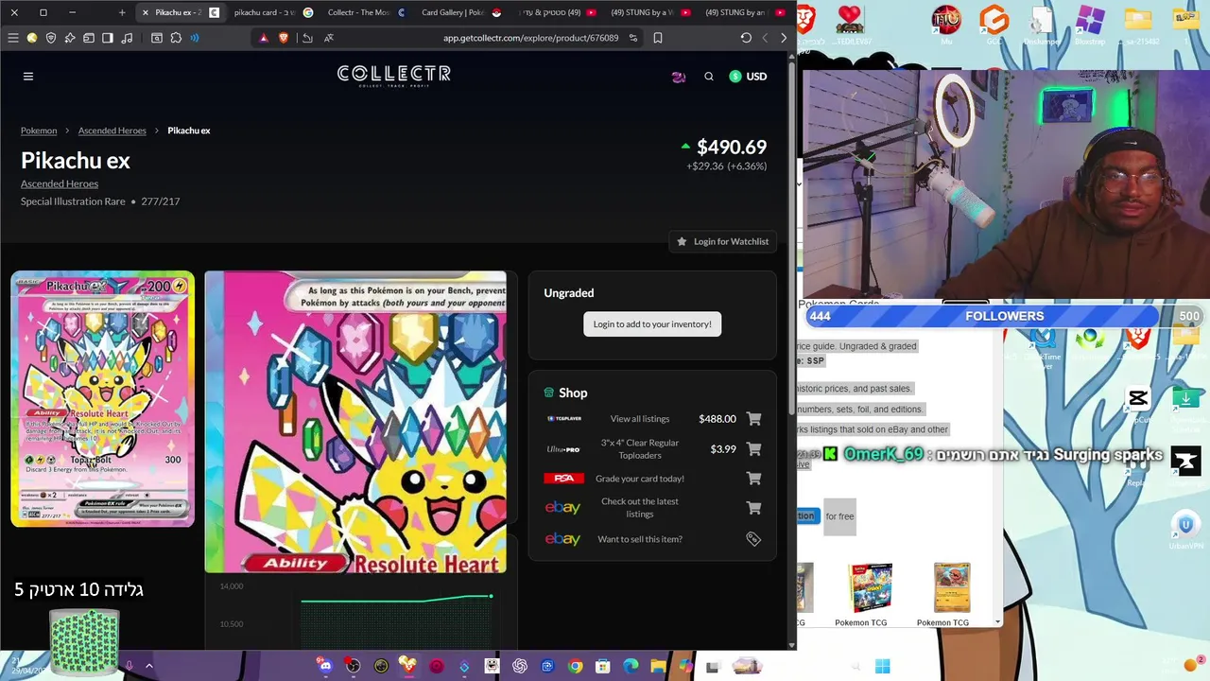The image size is (1210, 681).
Task: Click the Special Illustration Rare label
Action: (73, 201)
